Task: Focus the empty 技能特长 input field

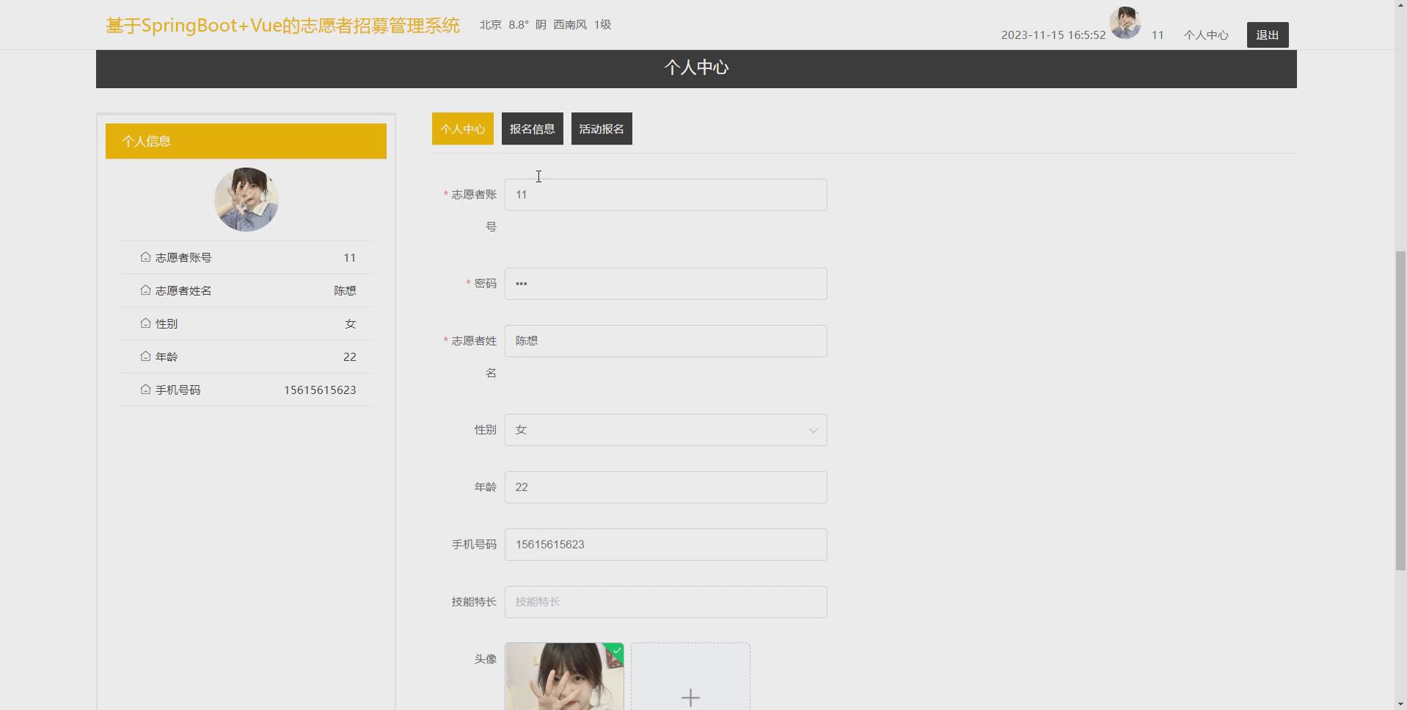Action: coord(665,601)
